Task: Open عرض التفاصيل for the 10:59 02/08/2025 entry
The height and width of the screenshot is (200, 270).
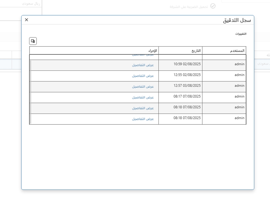Action: click(x=143, y=65)
